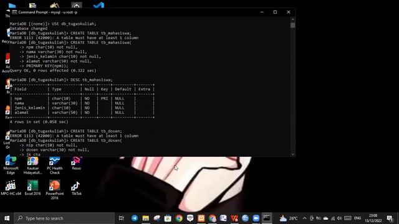Click 'jenis_kelamin' in the Field column
Screen dimensions: 399x224
click(x=30, y=108)
